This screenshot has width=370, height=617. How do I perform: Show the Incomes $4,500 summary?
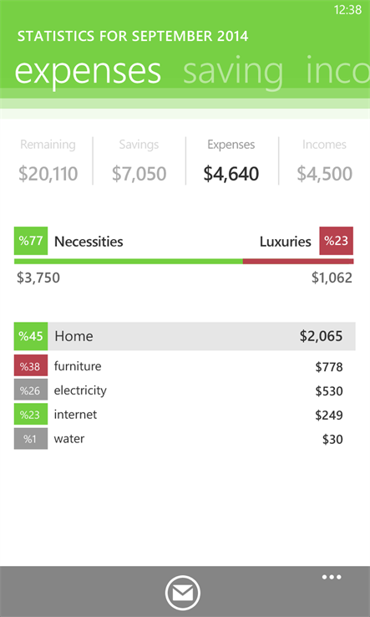tap(324, 161)
